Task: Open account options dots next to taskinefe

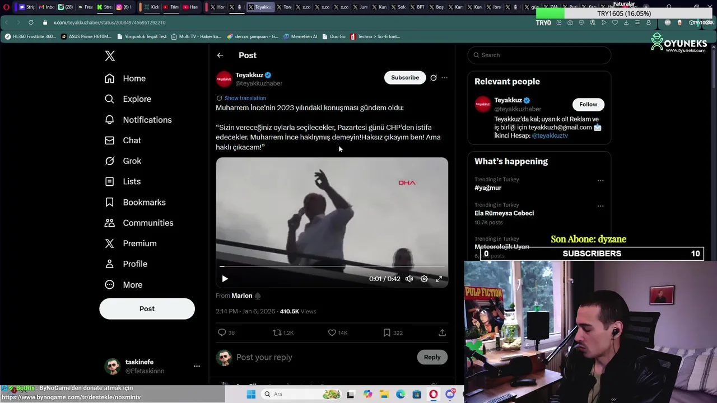Action: [x=197, y=366]
